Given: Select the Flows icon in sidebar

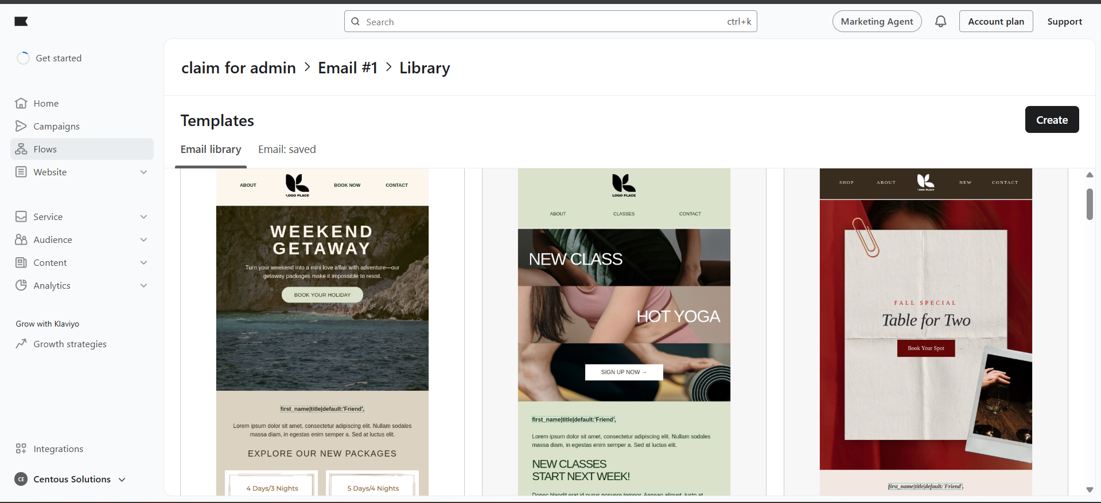Looking at the screenshot, I should pyautogui.click(x=21, y=149).
